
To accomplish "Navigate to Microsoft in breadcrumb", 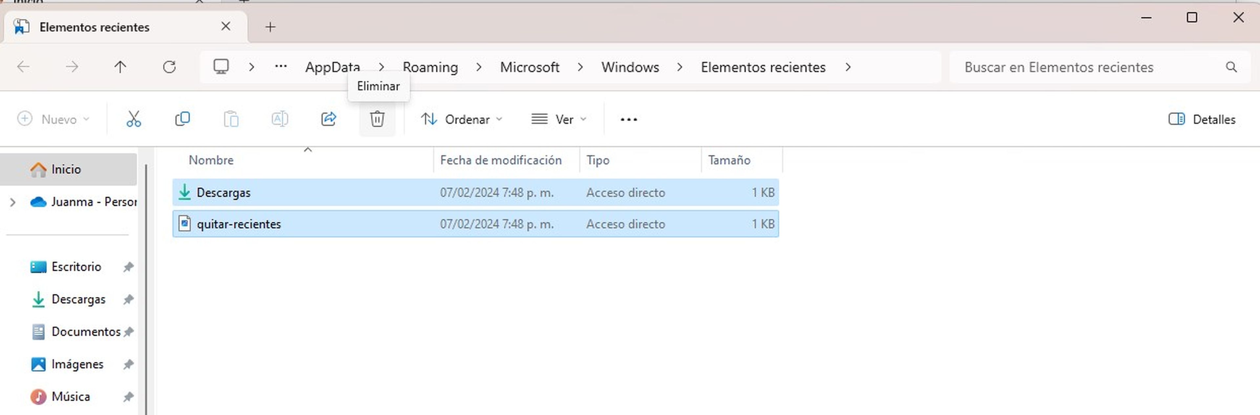I will [530, 67].
